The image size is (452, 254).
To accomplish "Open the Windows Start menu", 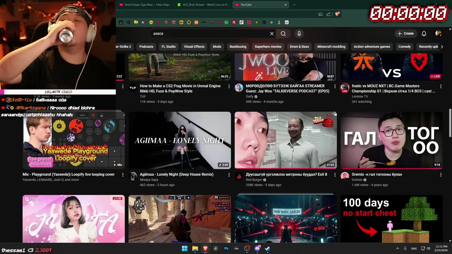I will (x=185, y=248).
